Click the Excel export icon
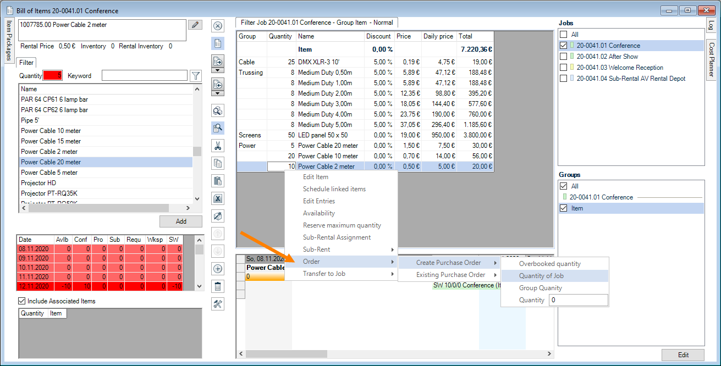This screenshot has height=366, width=721. pyautogui.click(x=218, y=199)
